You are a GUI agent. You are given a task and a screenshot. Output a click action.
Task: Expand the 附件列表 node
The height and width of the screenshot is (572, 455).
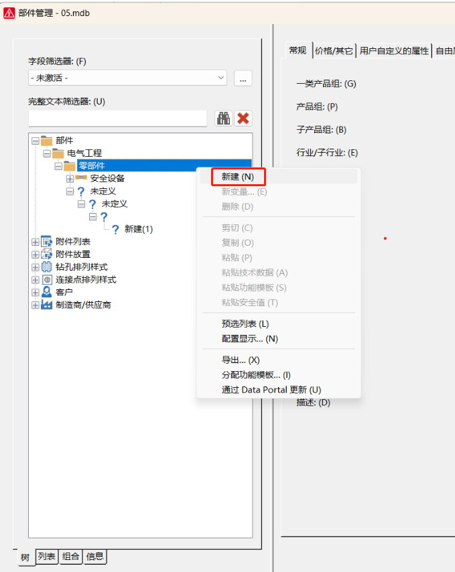coord(36,242)
